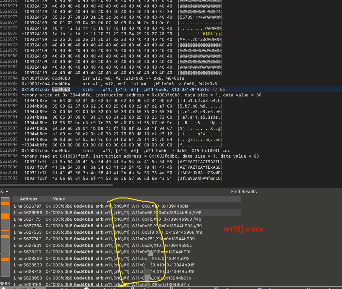
Task: Select find result Line 5628953
Action: (127, 278)
